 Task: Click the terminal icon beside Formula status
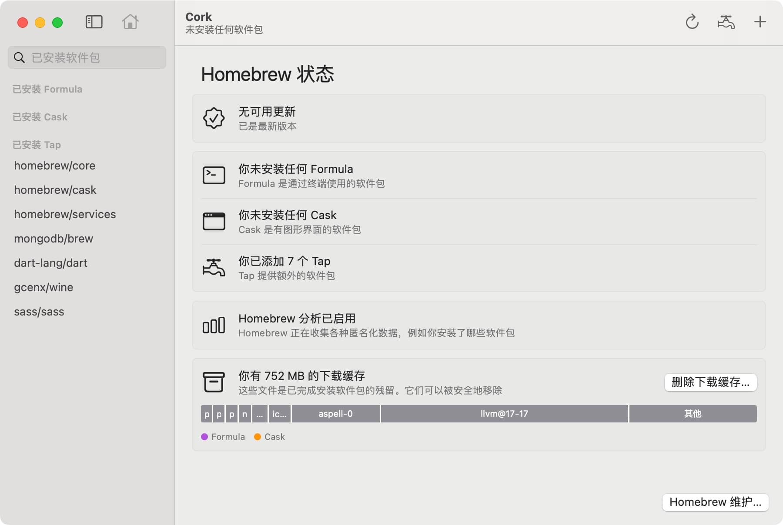coord(214,175)
